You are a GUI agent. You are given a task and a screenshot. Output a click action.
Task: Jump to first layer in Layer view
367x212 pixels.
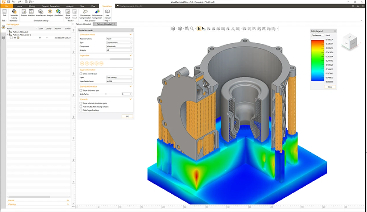pyautogui.click(x=82, y=63)
